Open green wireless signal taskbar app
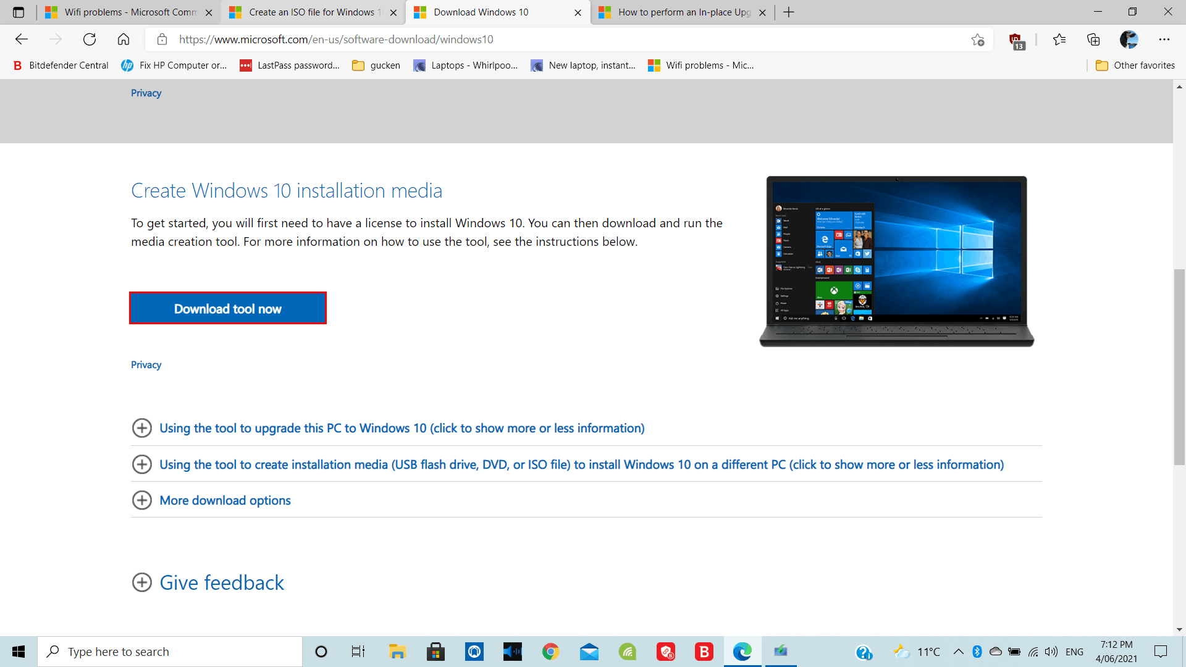 point(628,652)
